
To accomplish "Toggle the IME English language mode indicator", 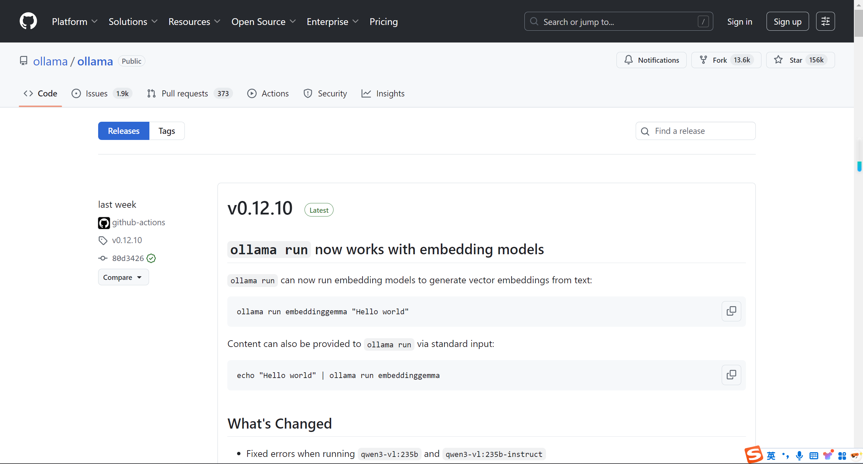I will pyautogui.click(x=771, y=456).
